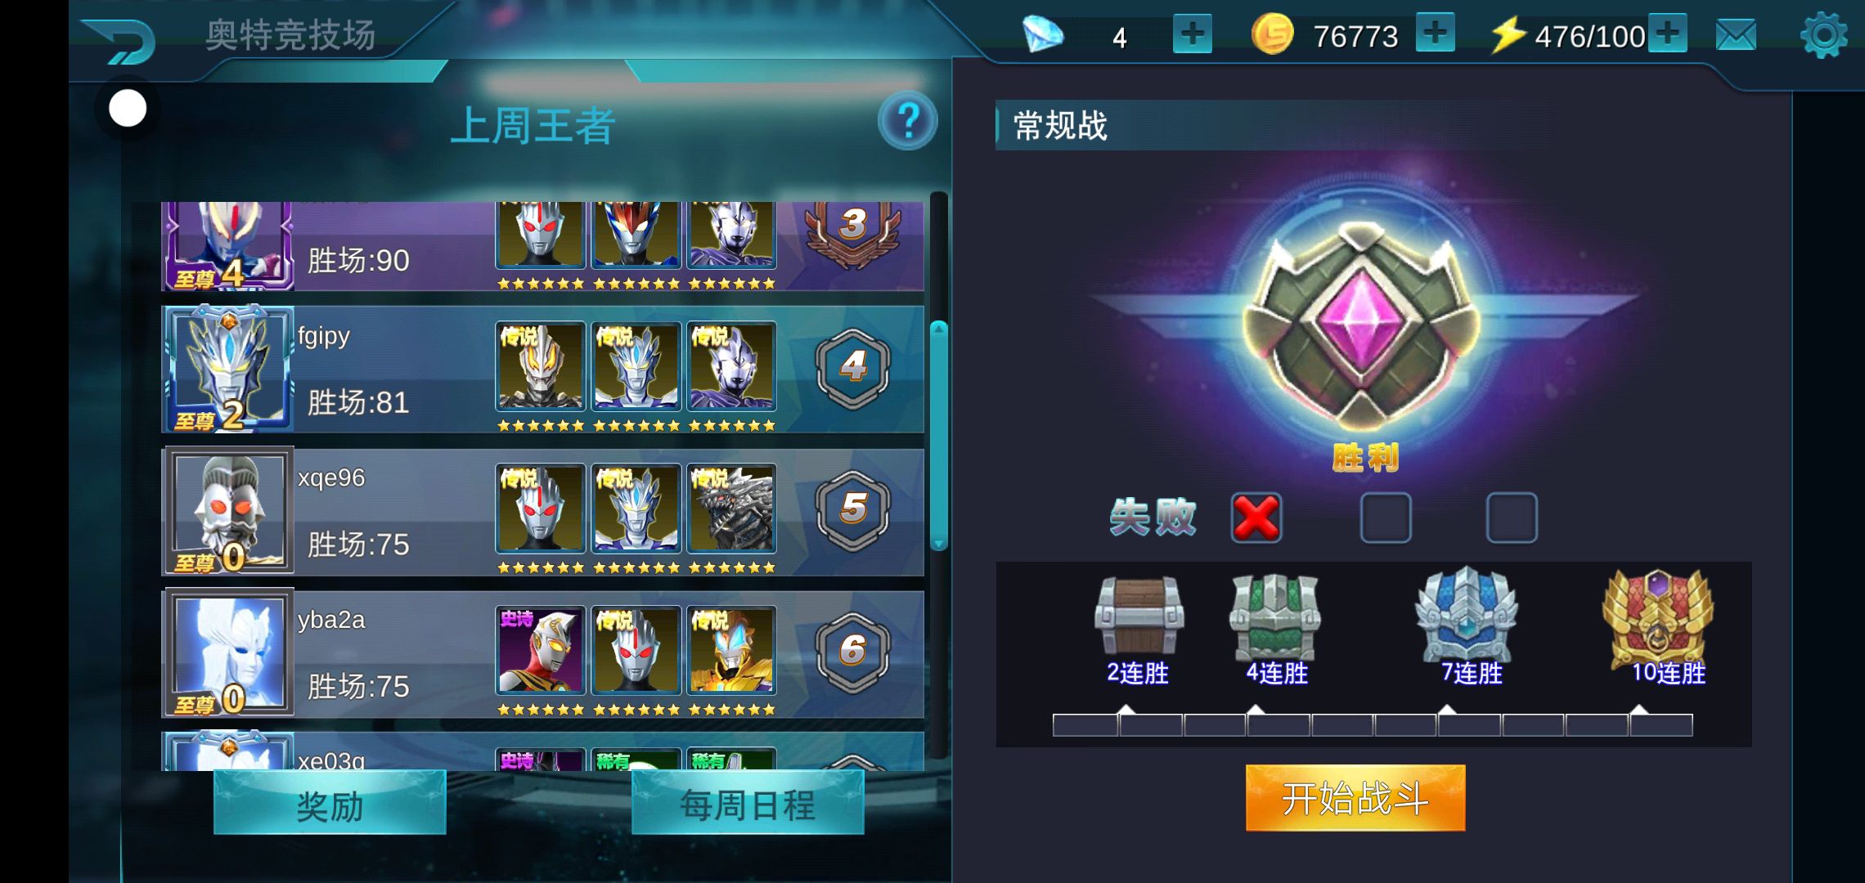
Task: Click the leaderboard scrollbar handle
Action: point(939,436)
